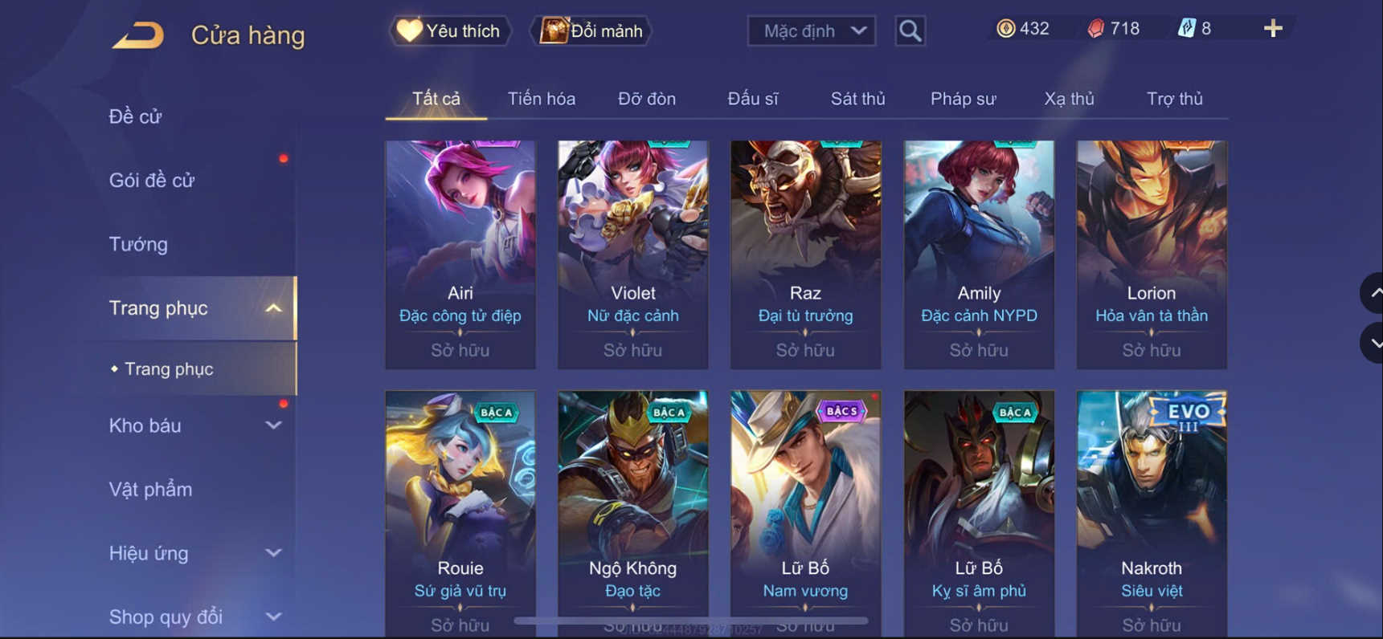Go back using the gold return arrow
The image size is (1383, 639).
click(138, 35)
